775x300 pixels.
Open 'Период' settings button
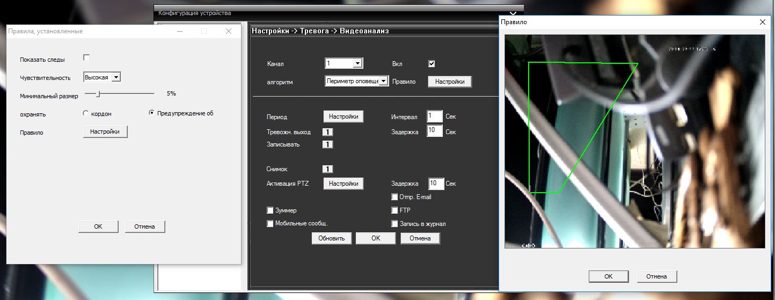coord(343,116)
